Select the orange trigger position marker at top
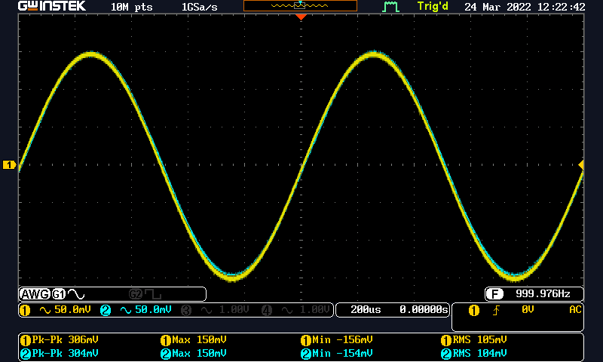Screen dimensions: 603x362 pos(301,16)
